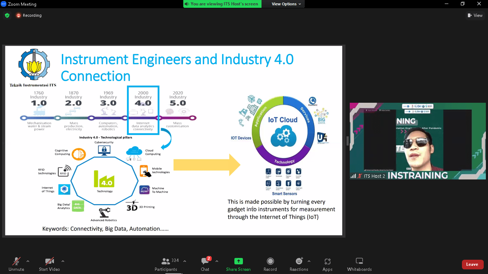Click the Recording indicator
Viewport: 488px width, 274px height.
pos(29,15)
